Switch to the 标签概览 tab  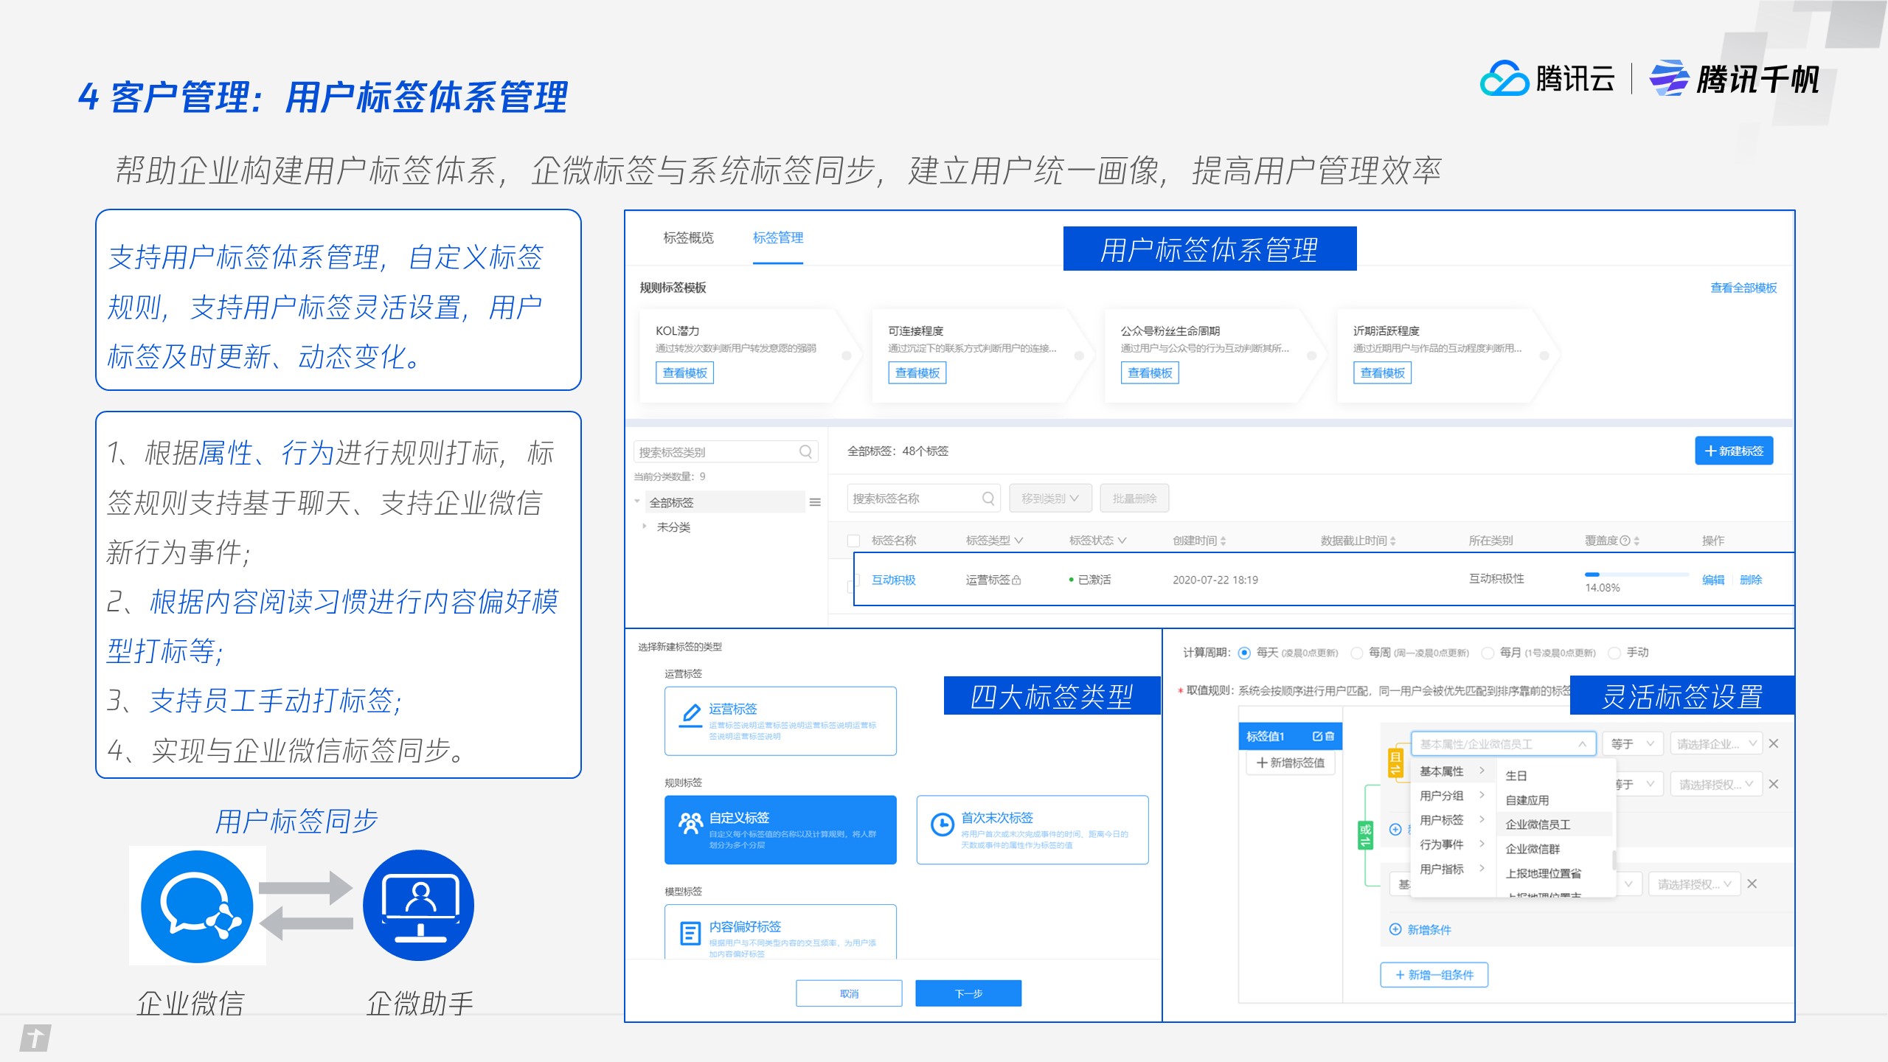point(688,237)
